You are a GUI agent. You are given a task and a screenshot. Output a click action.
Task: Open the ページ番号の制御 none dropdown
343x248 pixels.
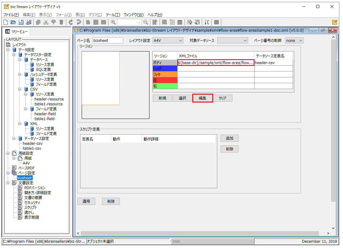click(294, 40)
